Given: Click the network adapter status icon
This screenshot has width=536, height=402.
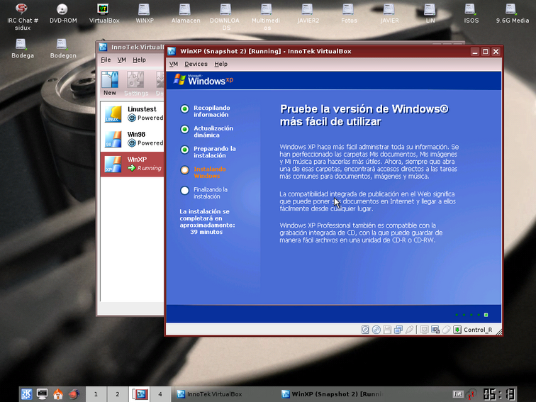Looking at the screenshot, I should coord(398,330).
